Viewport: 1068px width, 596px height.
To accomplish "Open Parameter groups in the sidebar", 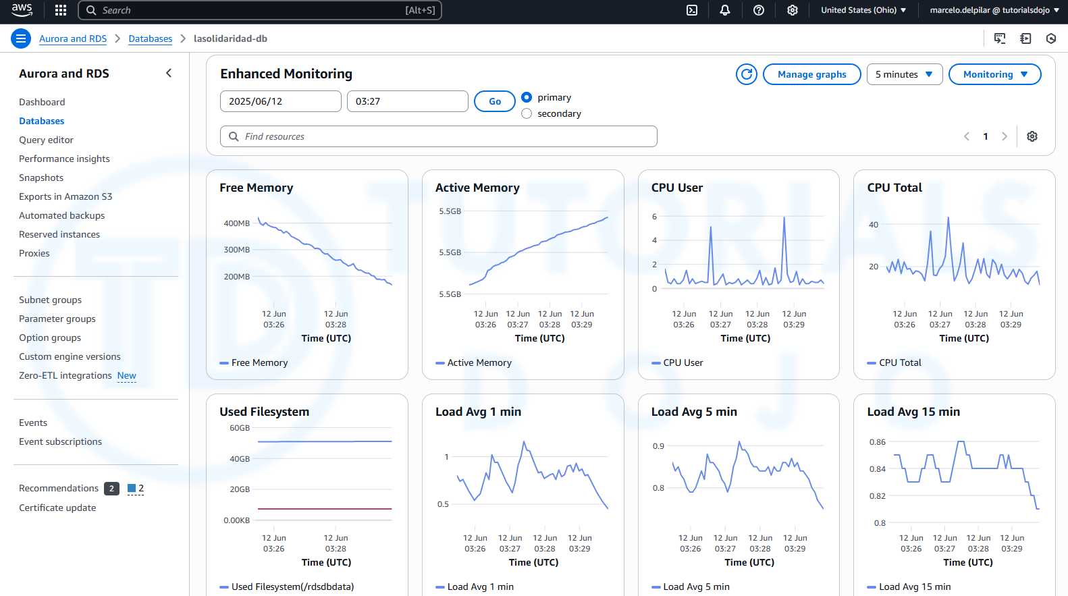I will pos(57,319).
